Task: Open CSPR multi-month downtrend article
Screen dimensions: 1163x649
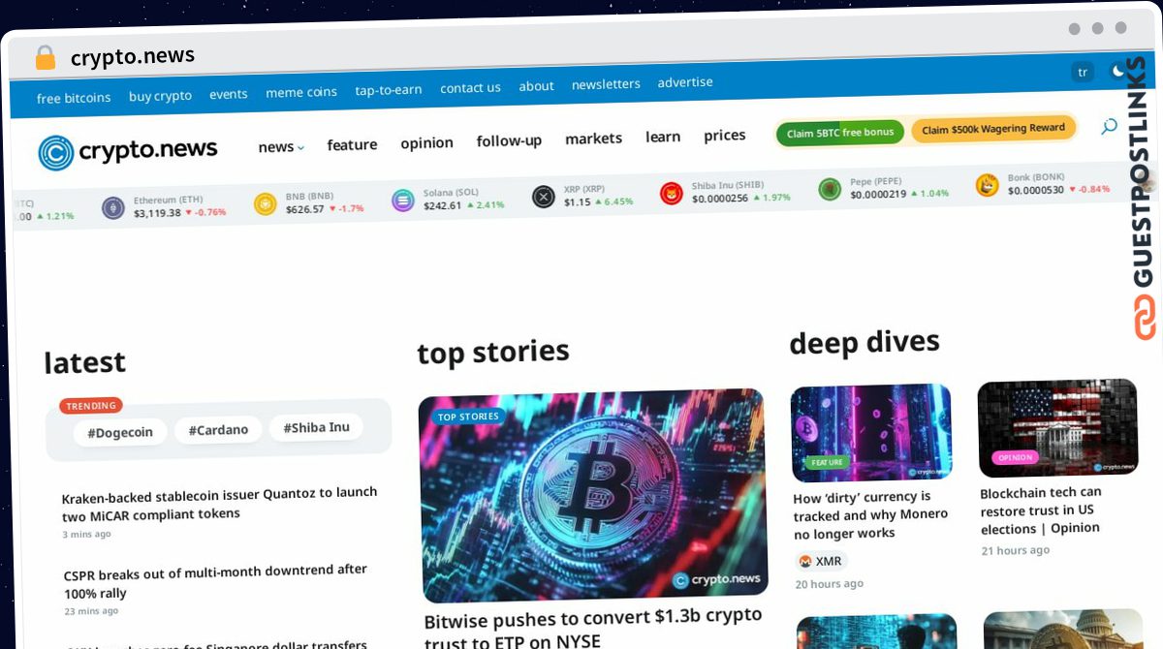Action: (x=215, y=581)
